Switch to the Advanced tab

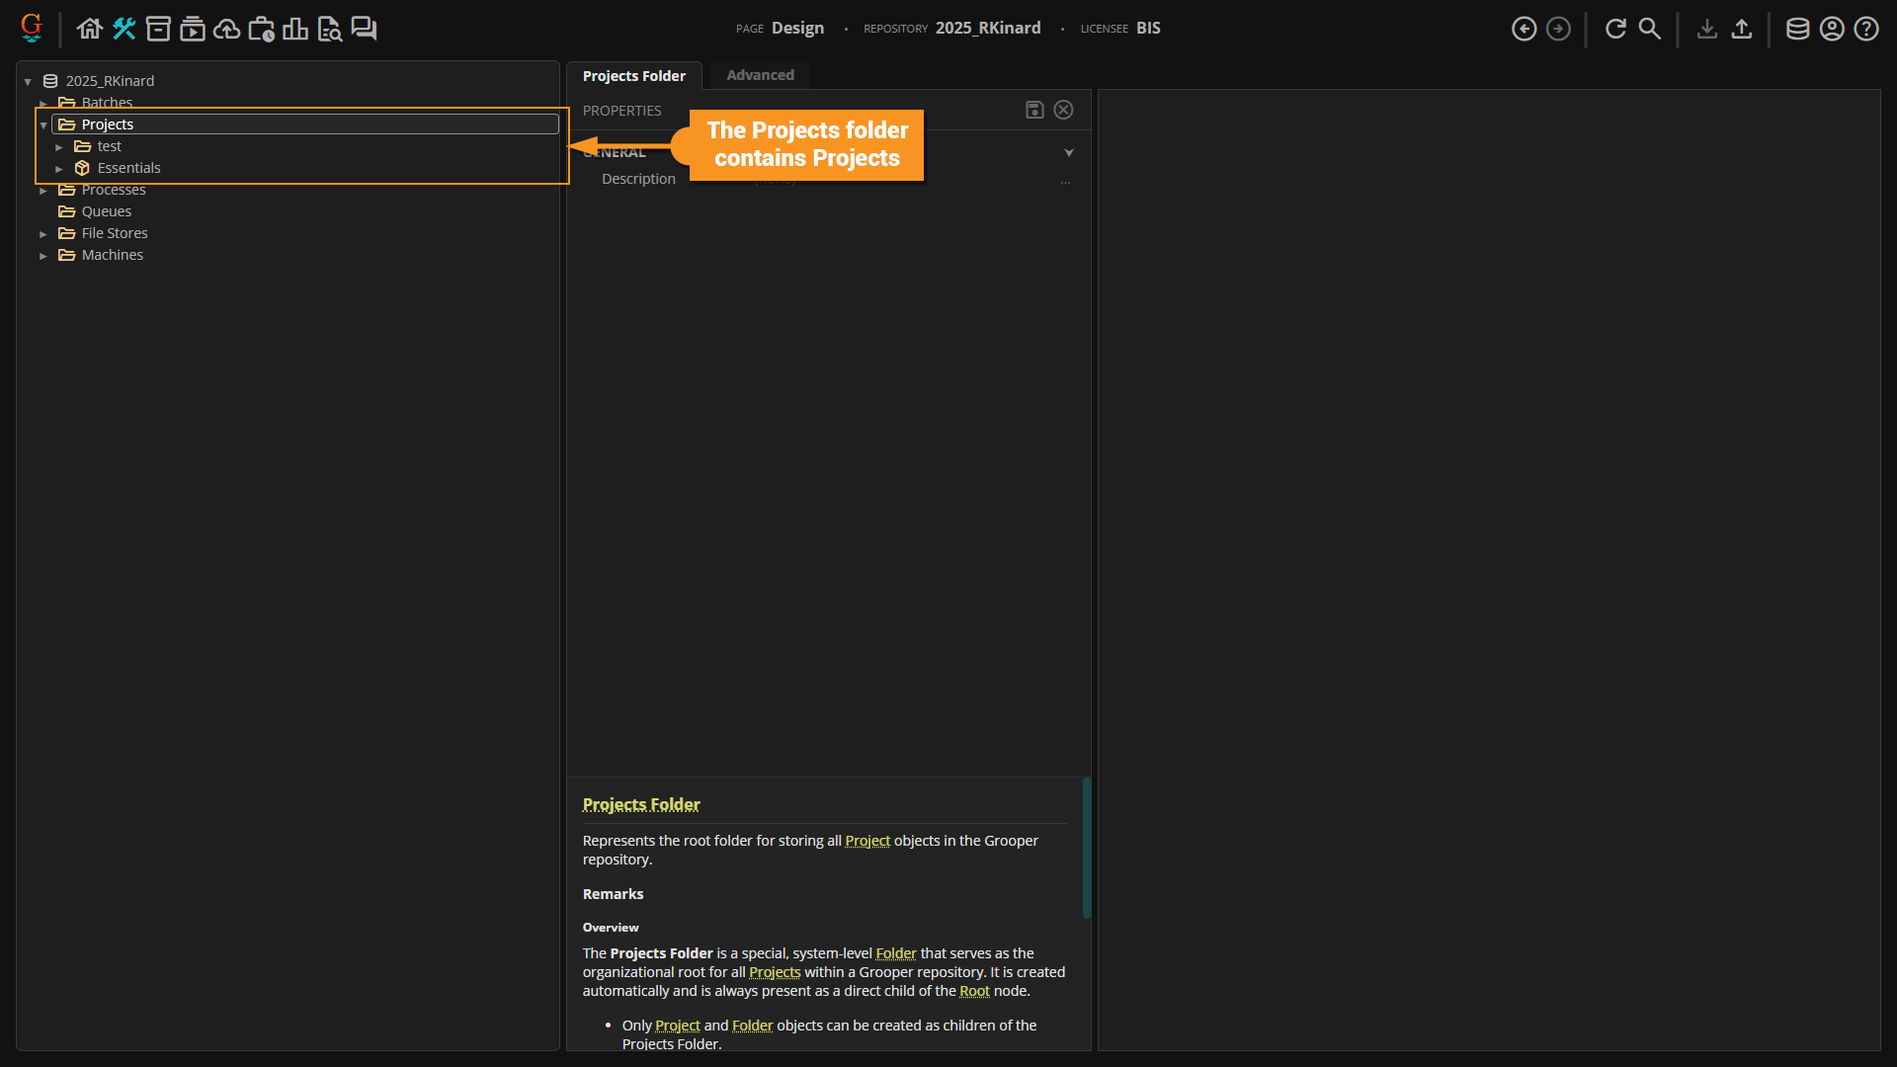point(760,75)
